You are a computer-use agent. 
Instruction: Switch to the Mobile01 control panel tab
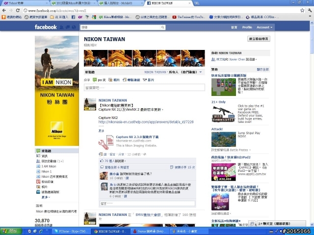click(x=121, y=3)
